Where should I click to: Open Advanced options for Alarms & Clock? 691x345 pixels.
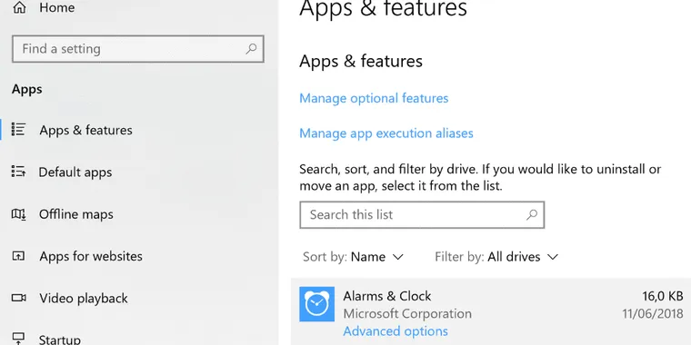coord(396,331)
